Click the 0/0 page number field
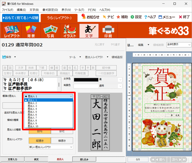 pos(138,160)
